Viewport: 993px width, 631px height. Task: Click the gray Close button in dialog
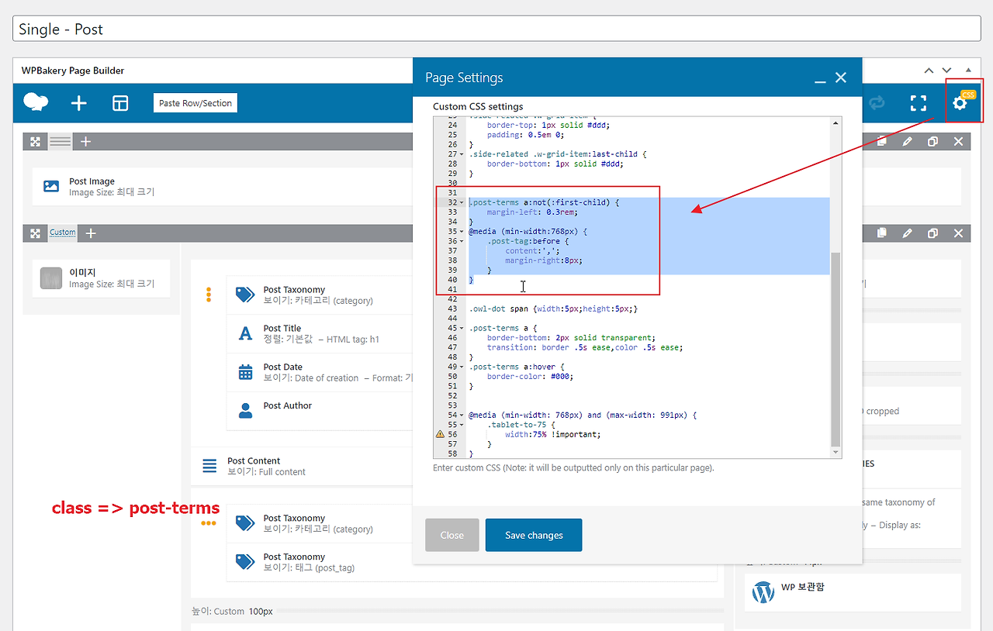[x=452, y=535]
